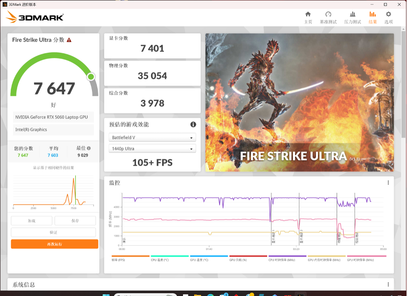Click the info icon next to 最佳
Viewport: 407px width, 296px height.
[x=89, y=148]
